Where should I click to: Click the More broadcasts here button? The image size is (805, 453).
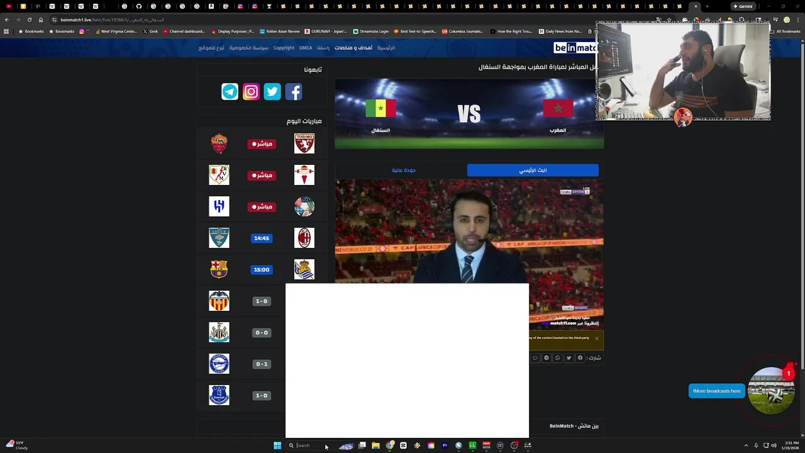pos(716,391)
